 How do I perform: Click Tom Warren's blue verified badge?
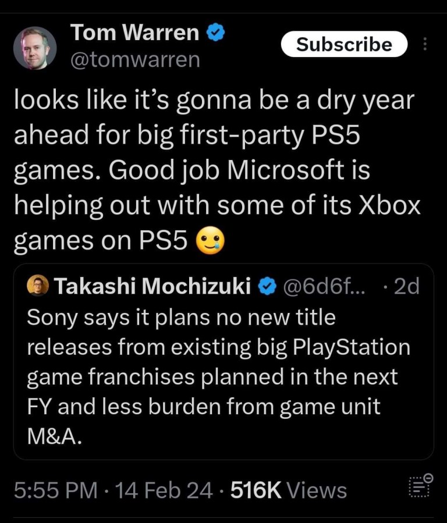[216, 34]
